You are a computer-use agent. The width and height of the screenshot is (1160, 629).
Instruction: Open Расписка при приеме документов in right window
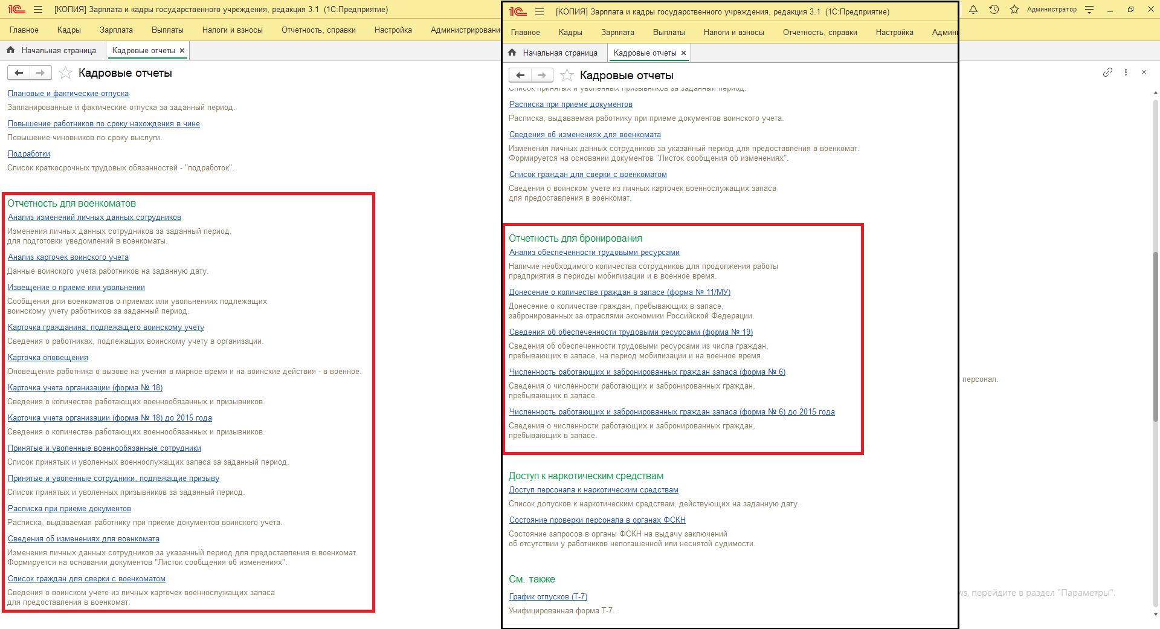pyautogui.click(x=571, y=105)
